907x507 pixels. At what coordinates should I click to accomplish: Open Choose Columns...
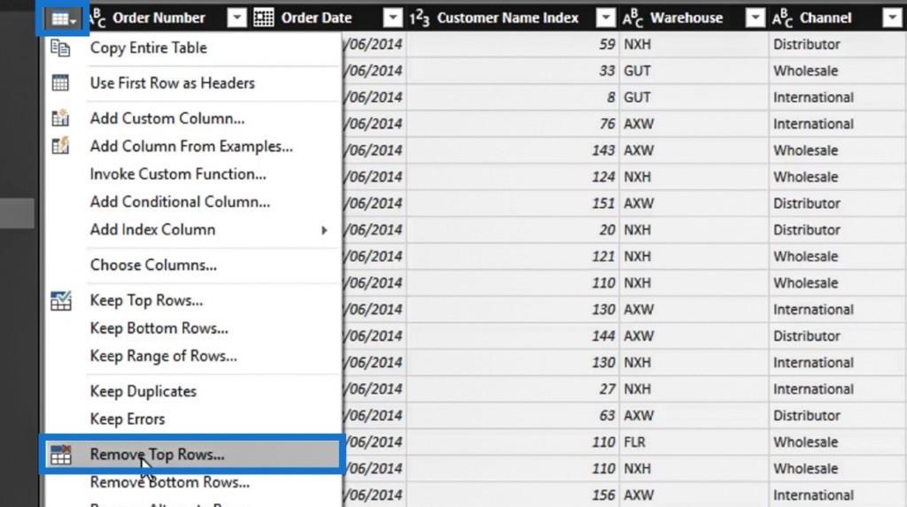pos(153,265)
